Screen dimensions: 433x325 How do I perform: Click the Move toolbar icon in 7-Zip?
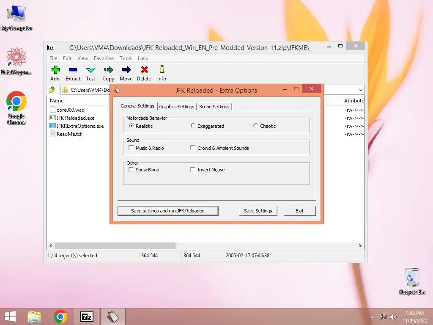[x=126, y=70]
